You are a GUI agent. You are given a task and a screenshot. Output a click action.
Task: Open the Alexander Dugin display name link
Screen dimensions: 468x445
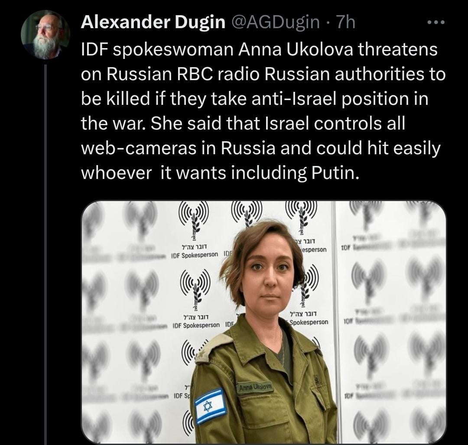coord(153,22)
